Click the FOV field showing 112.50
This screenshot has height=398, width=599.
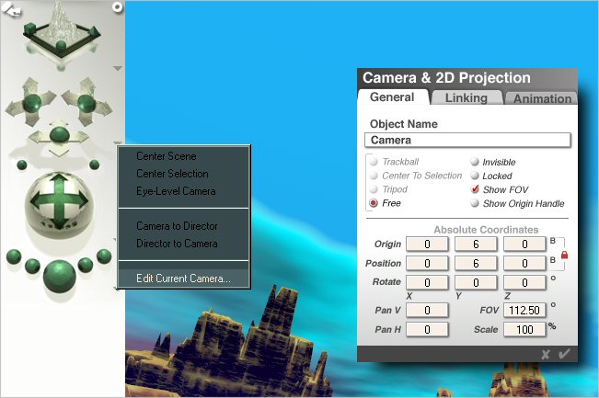pos(524,311)
